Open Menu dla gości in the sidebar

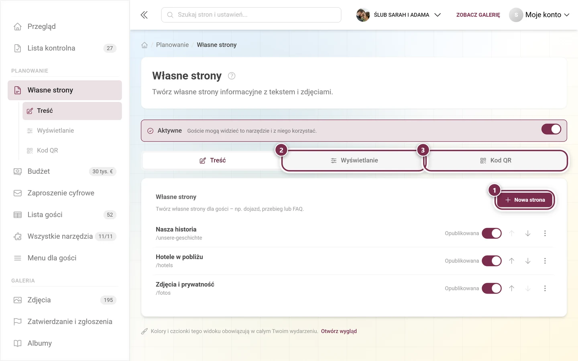click(65, 258)
